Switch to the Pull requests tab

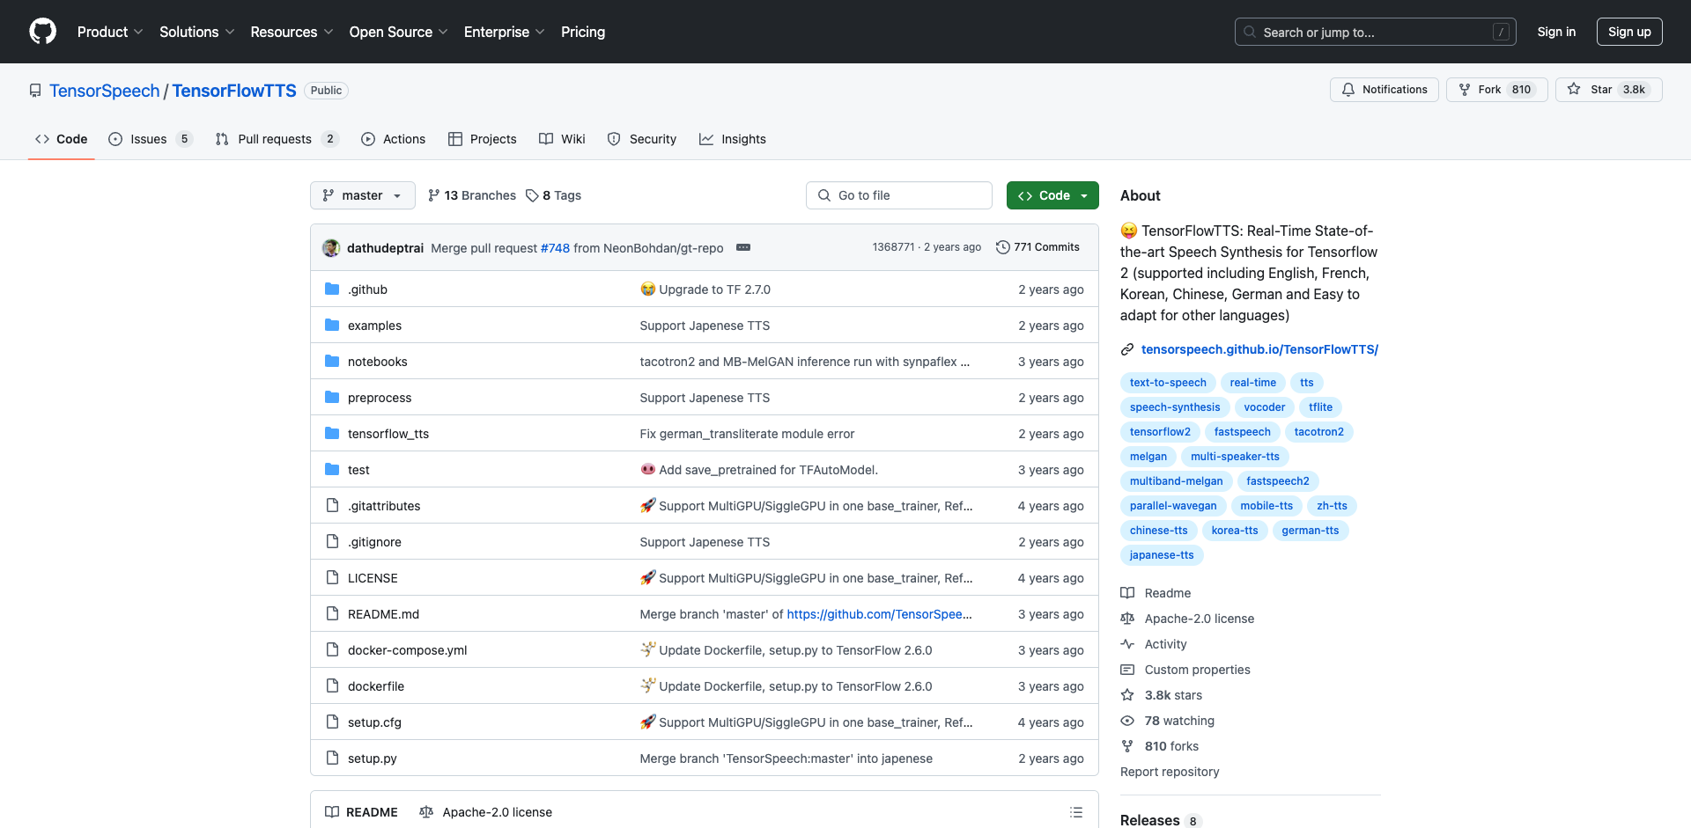point(277,139)
